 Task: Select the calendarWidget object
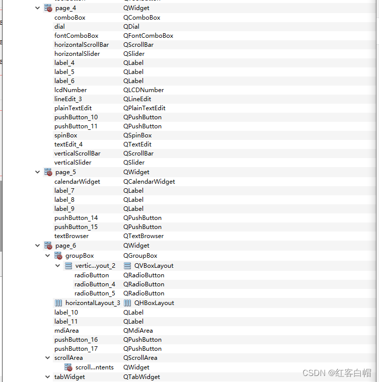click(77, 182)
